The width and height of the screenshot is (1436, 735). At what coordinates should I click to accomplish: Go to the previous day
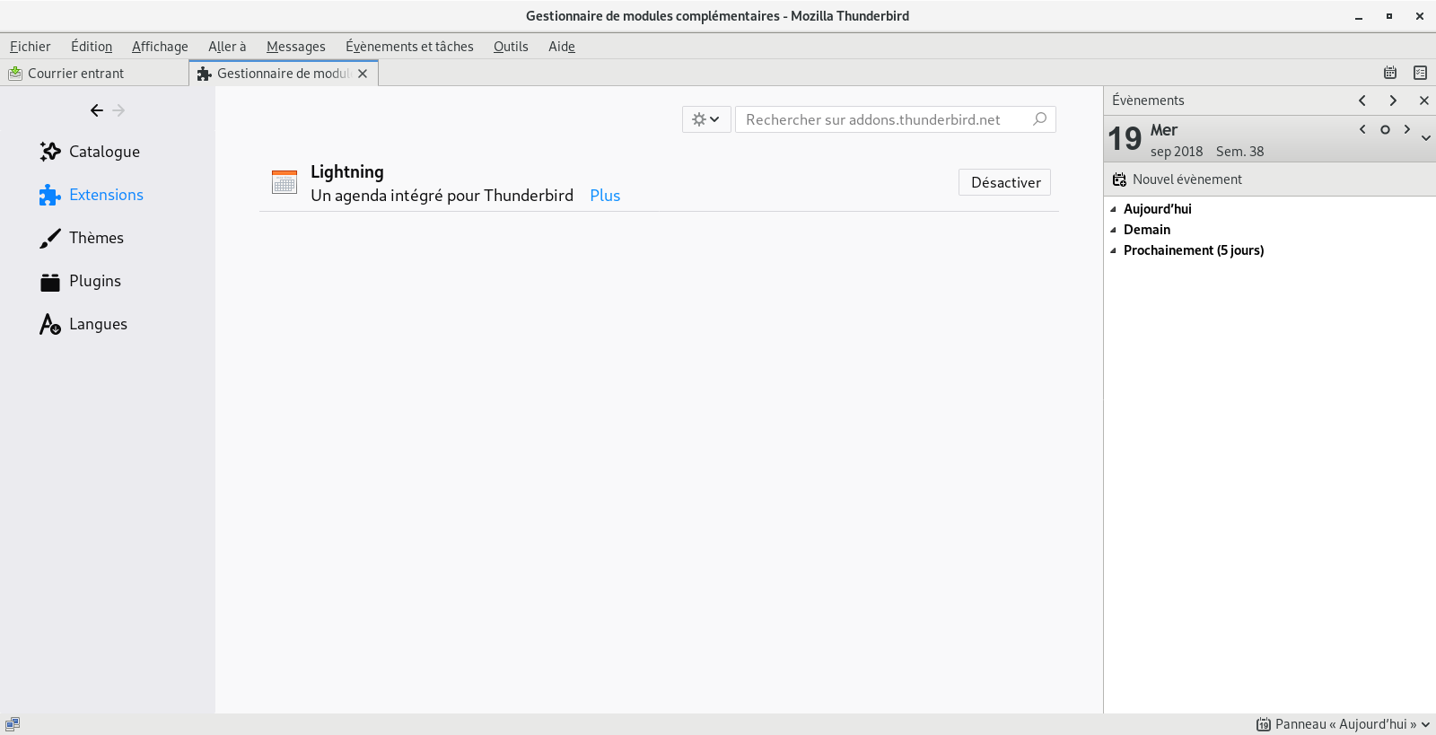tap(1362, 129)
